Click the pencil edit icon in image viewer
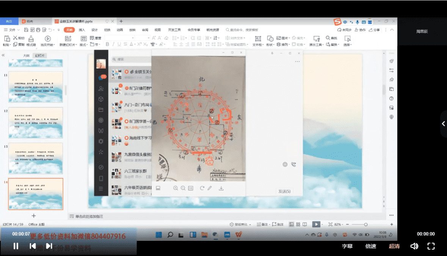The width and height of the screenshot is (447, 256). (x=210, y=188)
